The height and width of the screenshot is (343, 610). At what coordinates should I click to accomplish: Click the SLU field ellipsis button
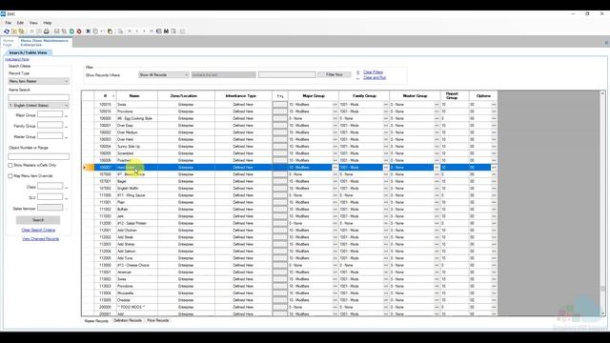pyautogui.click(x=66, y=198)
